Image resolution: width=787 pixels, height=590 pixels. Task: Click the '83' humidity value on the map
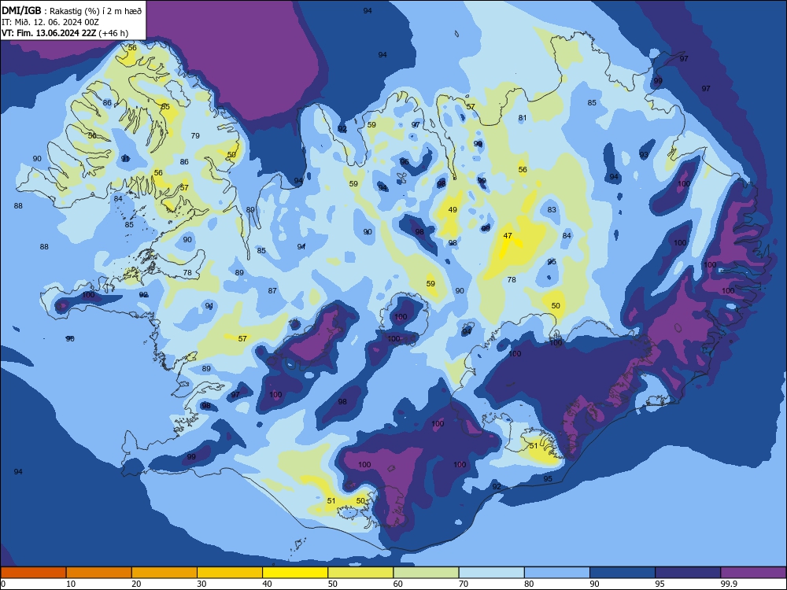(x=552, y=210)
